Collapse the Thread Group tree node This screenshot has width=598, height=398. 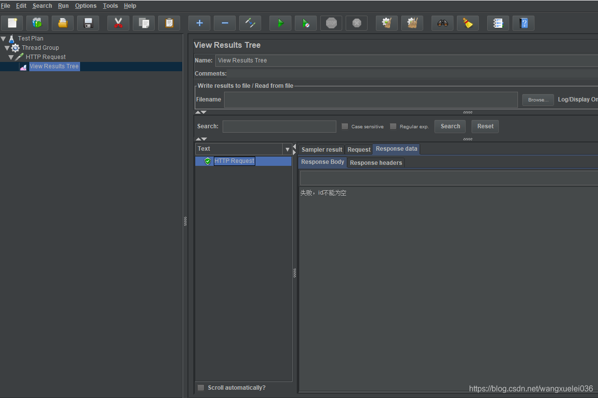[x=7, y=48]
